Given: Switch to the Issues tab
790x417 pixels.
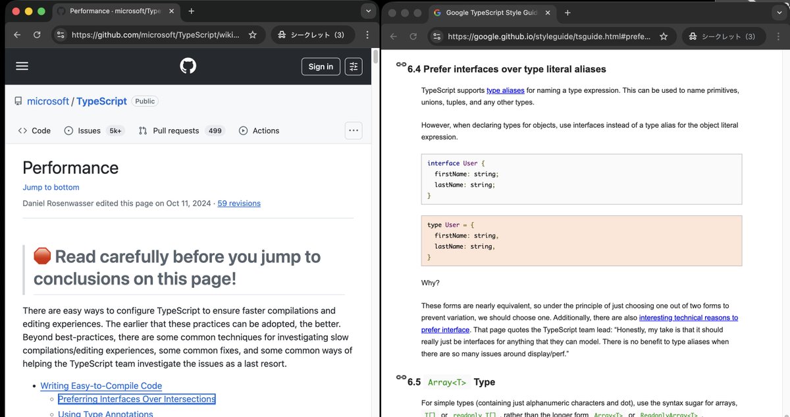Looking at the screenshot, I should 94,130.
